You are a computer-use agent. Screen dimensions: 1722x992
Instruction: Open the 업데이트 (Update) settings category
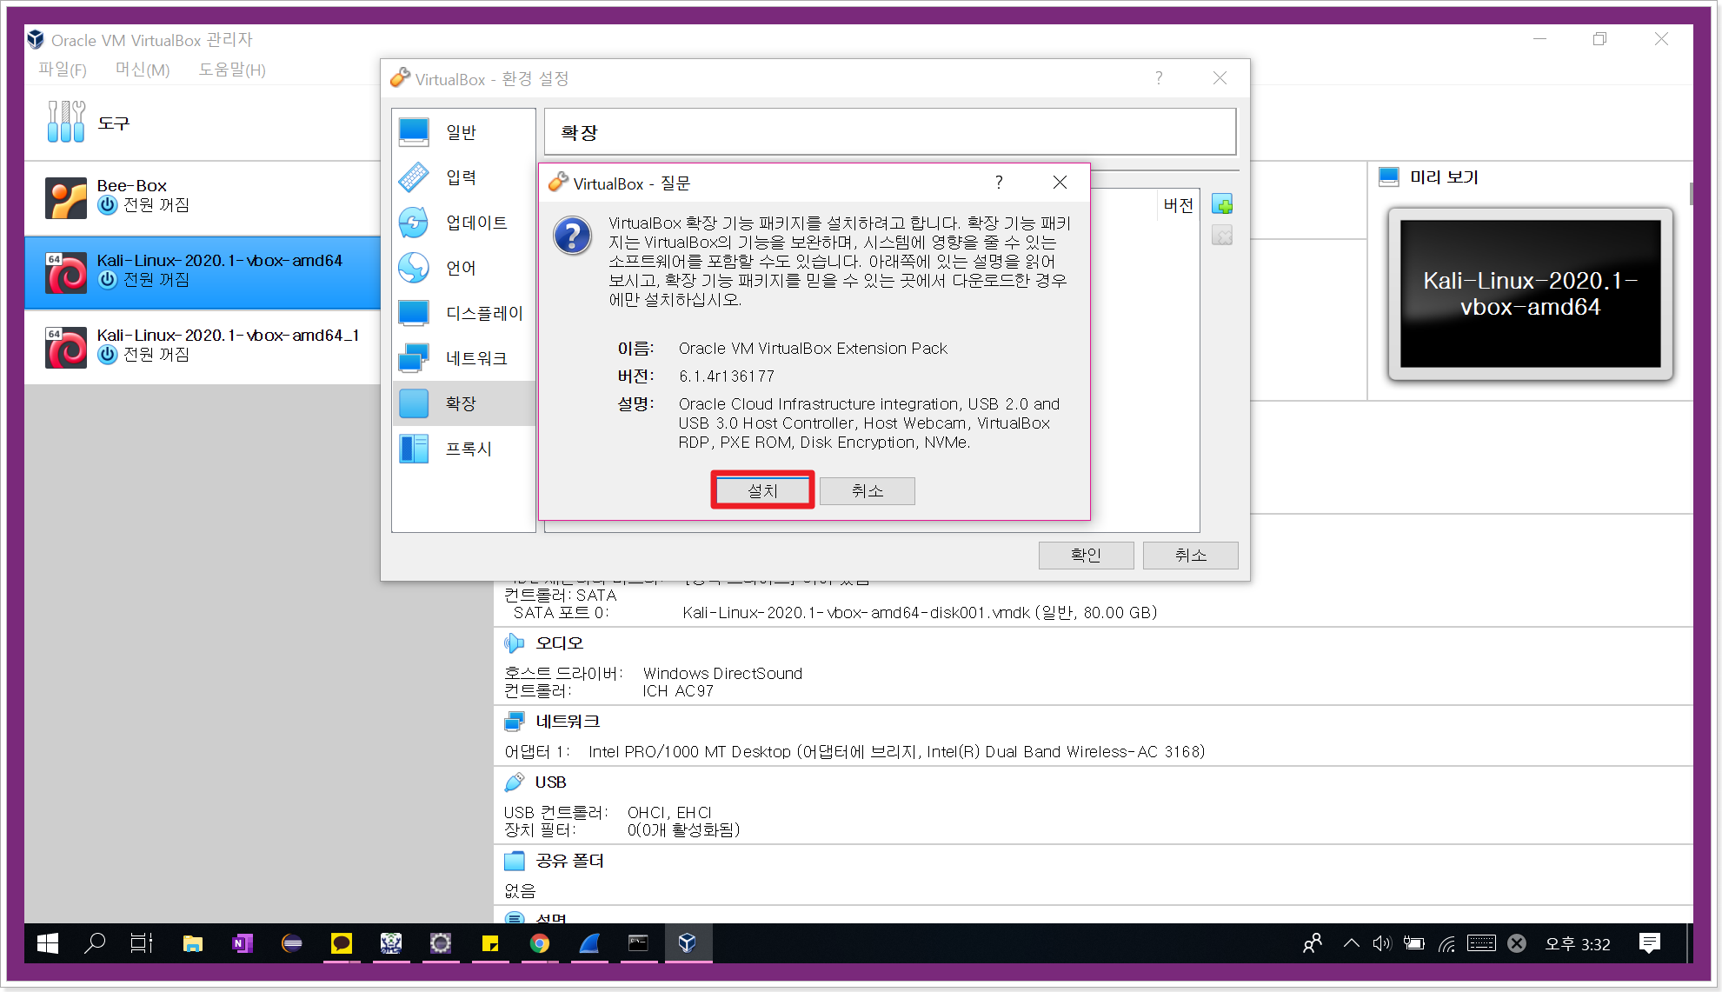(475, 223)
